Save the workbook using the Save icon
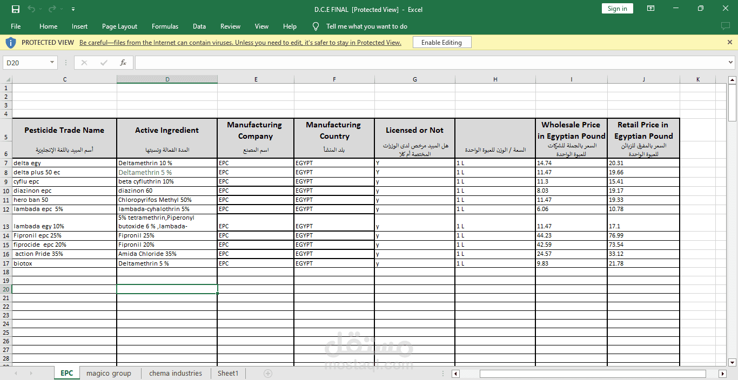Viewport: 738px width, 380px height. 16,9
